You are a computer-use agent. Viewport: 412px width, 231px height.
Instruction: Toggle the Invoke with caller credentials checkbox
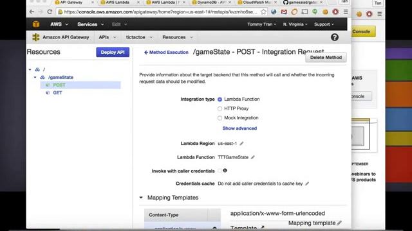coord(220,171)
